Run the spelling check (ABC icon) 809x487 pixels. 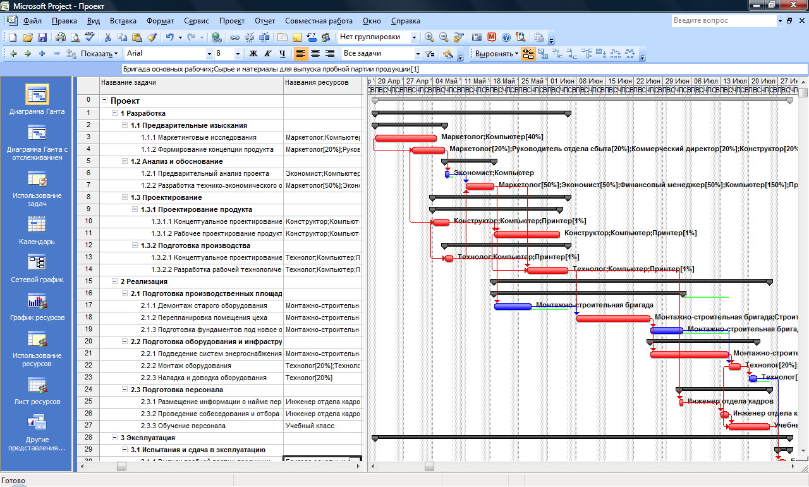pos(90,37)
